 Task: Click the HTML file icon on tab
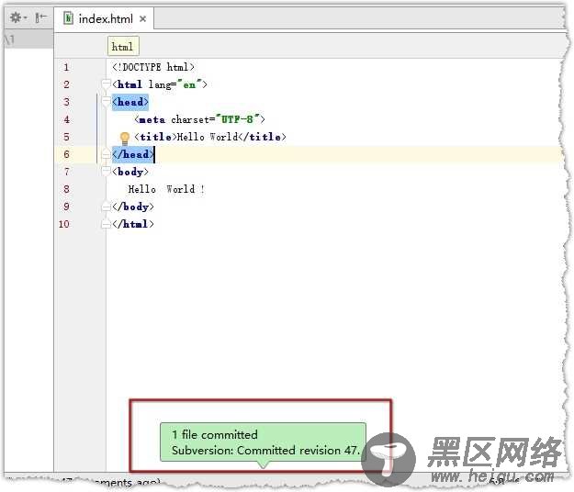68,18
